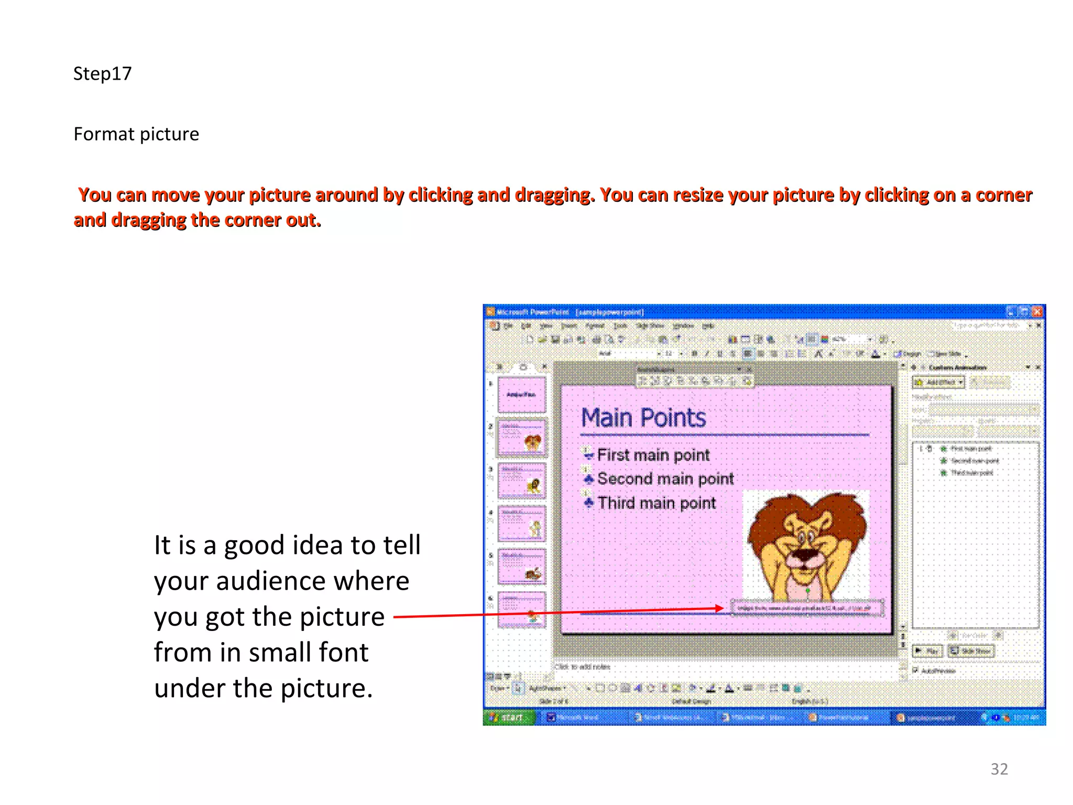Select slide 1 thumbnail in the Slides pane
Image resolution: width=1073 pixels, height=805 pixels.
pyautogui.click(x=522, y=395)
